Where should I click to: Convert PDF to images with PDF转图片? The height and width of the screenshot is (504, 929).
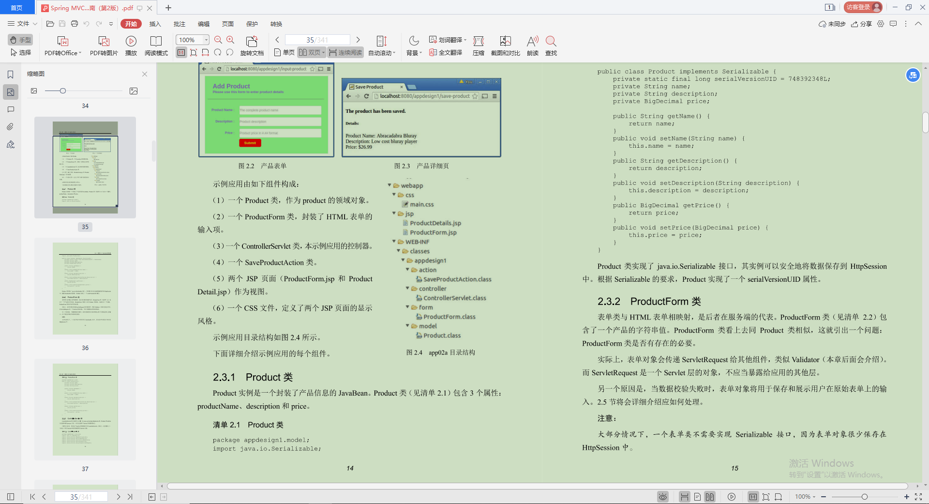[104, 46]
